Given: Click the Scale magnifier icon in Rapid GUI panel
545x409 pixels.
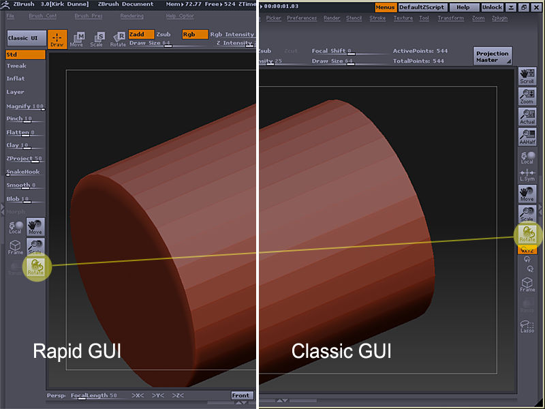Looking at the screenshot, I should [x=35, y=245].
